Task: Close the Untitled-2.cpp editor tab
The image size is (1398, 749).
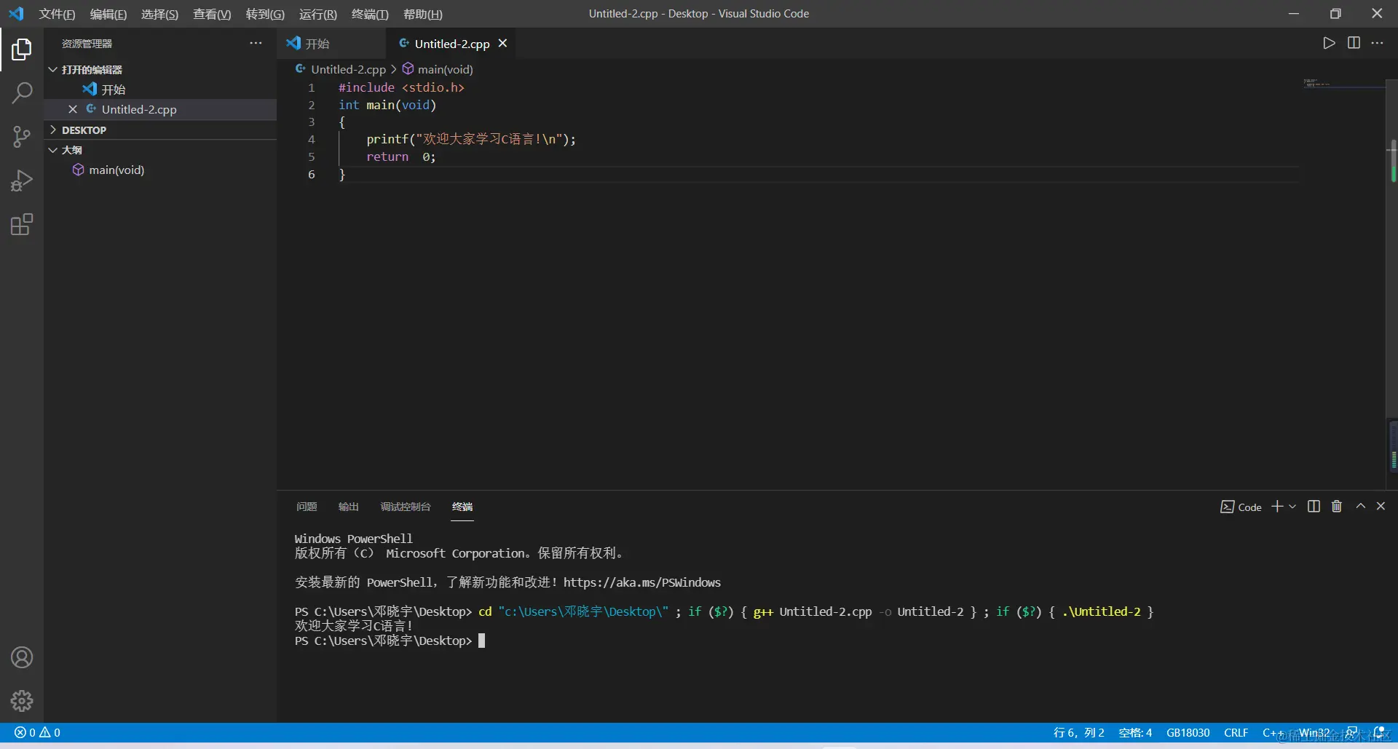Action: point(502,44)
